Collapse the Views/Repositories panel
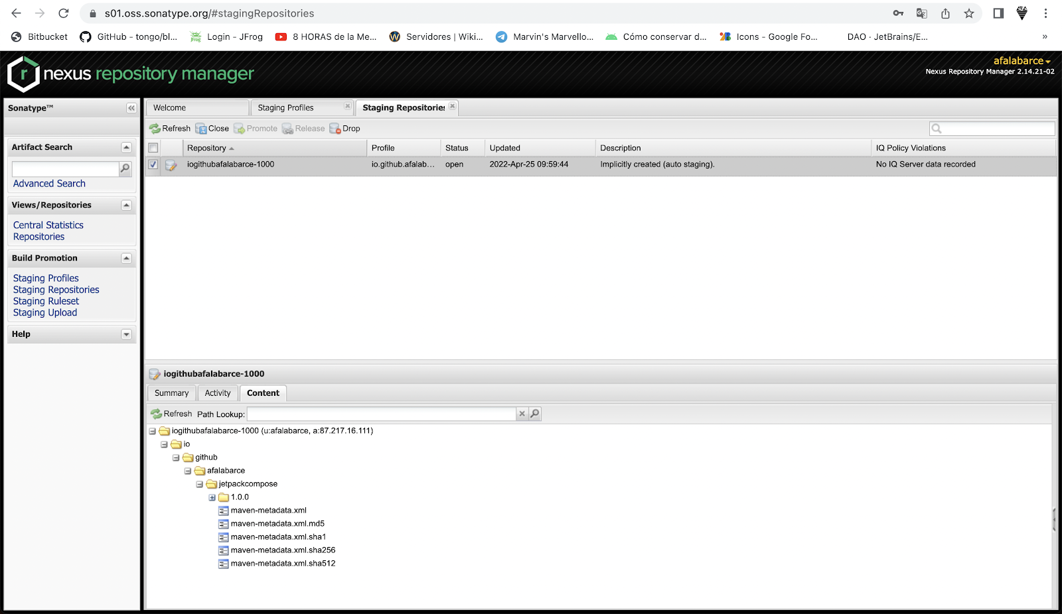This screenshot has width=1062, height=614. click(x=126, y=206)
